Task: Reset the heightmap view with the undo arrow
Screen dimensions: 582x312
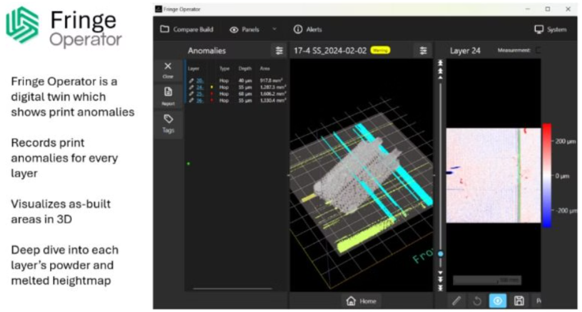Action: 477,301
